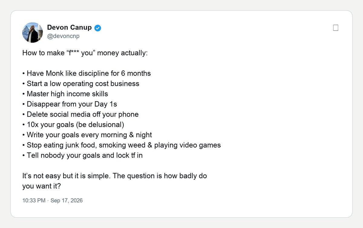Click the low operating cost business line

pyautogui.click(x=81, y=84)
